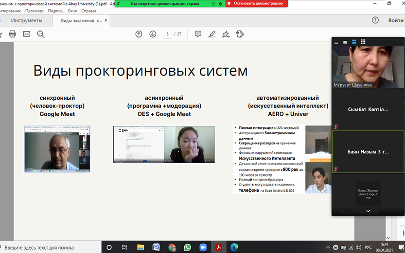
Task: Show more participants with down chevron
Action: 368,211
